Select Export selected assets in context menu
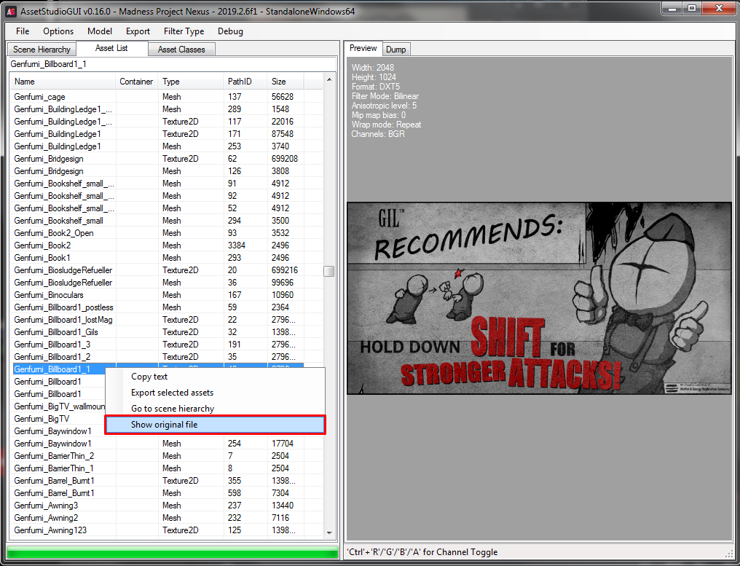740x566 pixels. click(172, 393)
